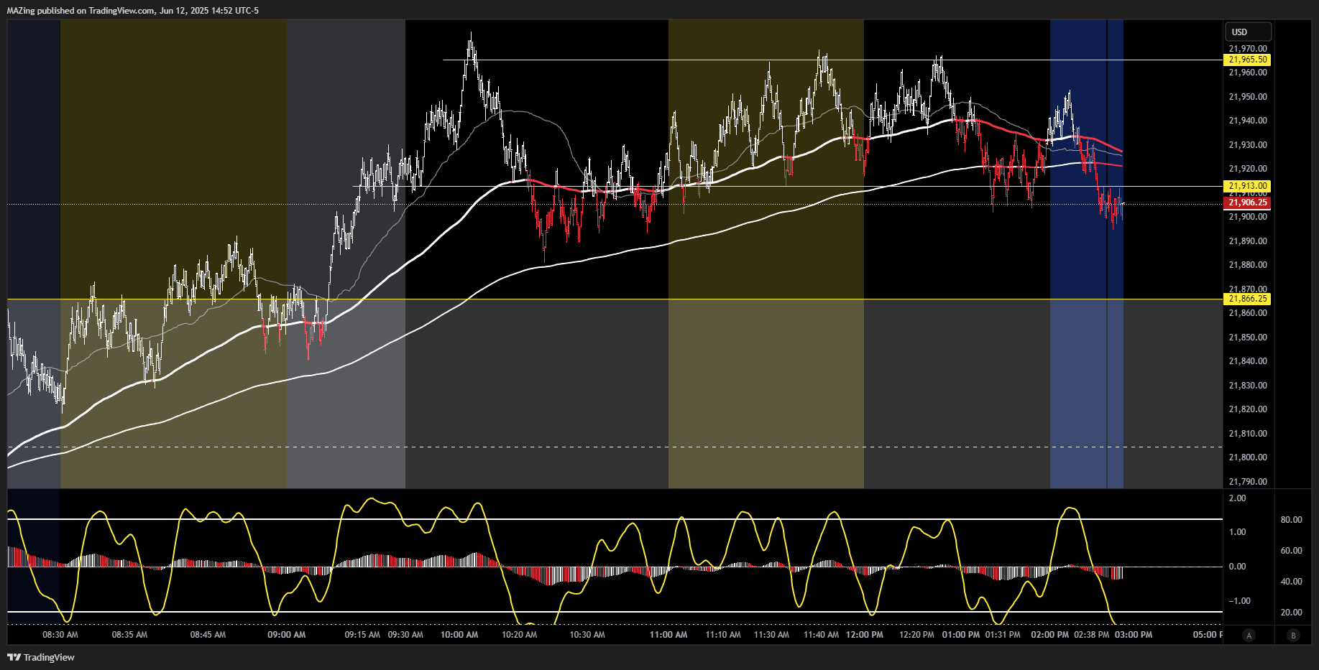Screen dimensions: 1319x670
Task: Click the 21,890.00 price axis label
Action: click(1248, 241)
